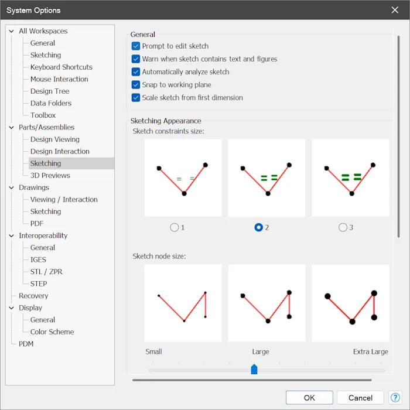Viewport: 410px width, 410px height.
Task: Open the help question mark icon
Action: (395, 398)
